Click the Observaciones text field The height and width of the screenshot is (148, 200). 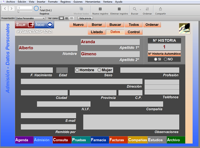(131, 122)
